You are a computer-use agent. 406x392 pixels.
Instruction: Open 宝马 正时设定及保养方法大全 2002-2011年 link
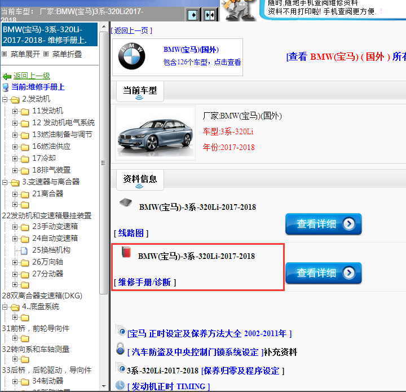[x=209, y=333]
